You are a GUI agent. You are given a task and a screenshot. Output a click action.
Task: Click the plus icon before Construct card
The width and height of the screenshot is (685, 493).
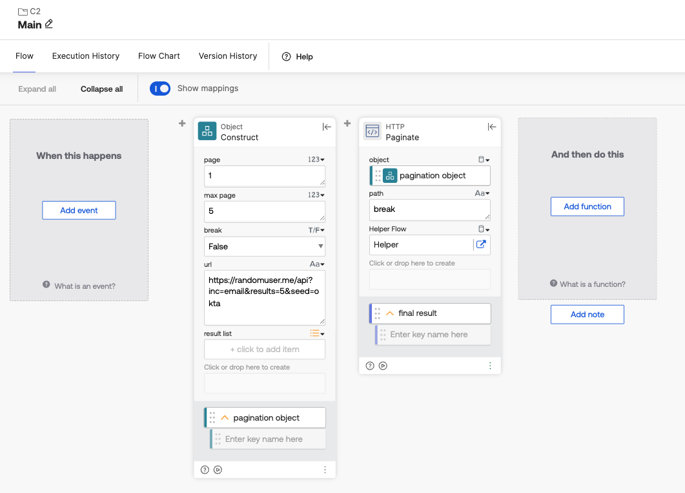(x=182, y=123)
